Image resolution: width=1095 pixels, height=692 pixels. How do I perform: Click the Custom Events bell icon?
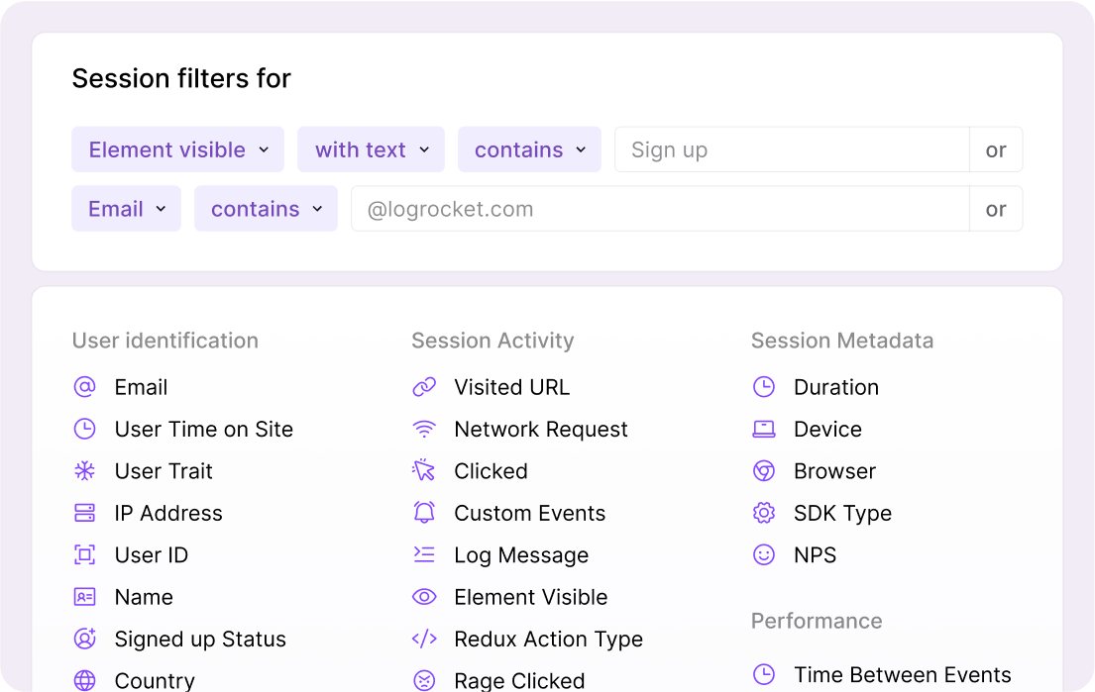424,513
